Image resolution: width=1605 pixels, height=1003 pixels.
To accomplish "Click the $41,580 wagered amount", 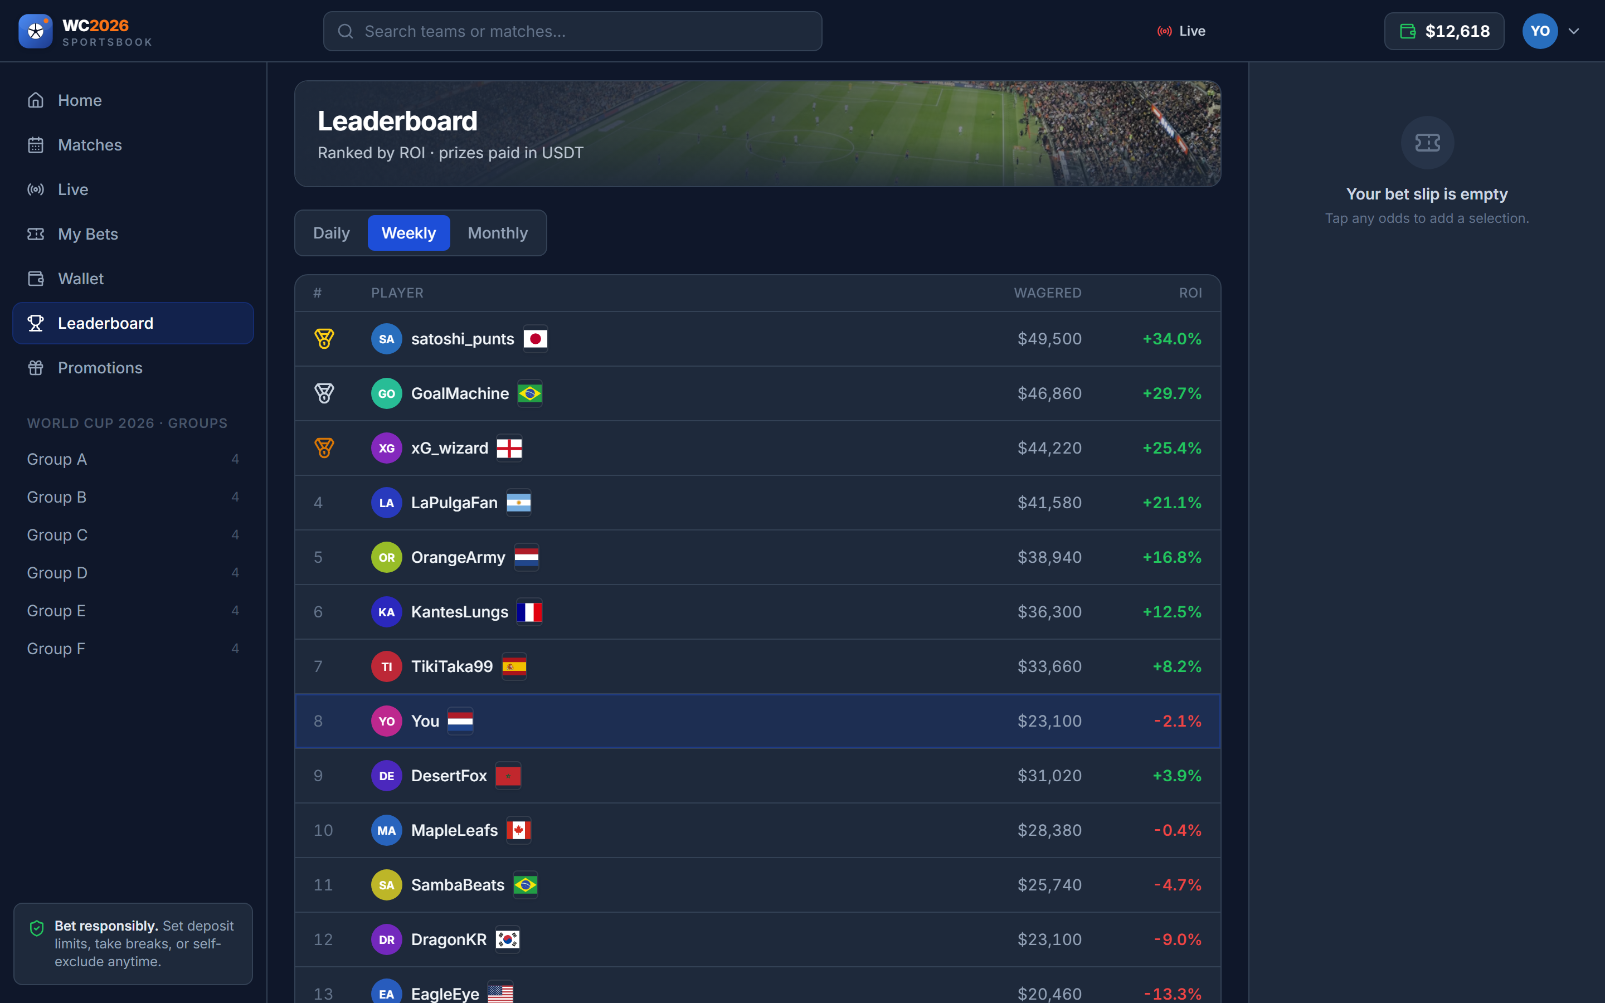I will [x=1049, y=503].
